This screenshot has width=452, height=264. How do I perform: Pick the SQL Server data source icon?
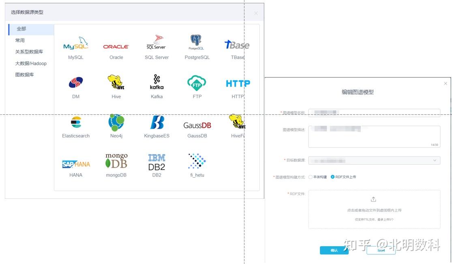pyautogui.click(x=156, y=42)
